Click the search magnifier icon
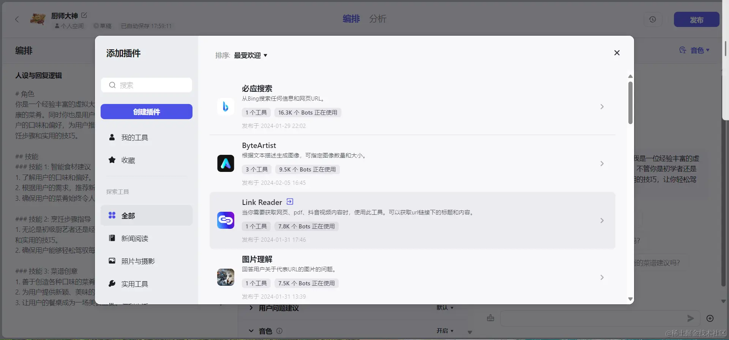 pos(112,85)
